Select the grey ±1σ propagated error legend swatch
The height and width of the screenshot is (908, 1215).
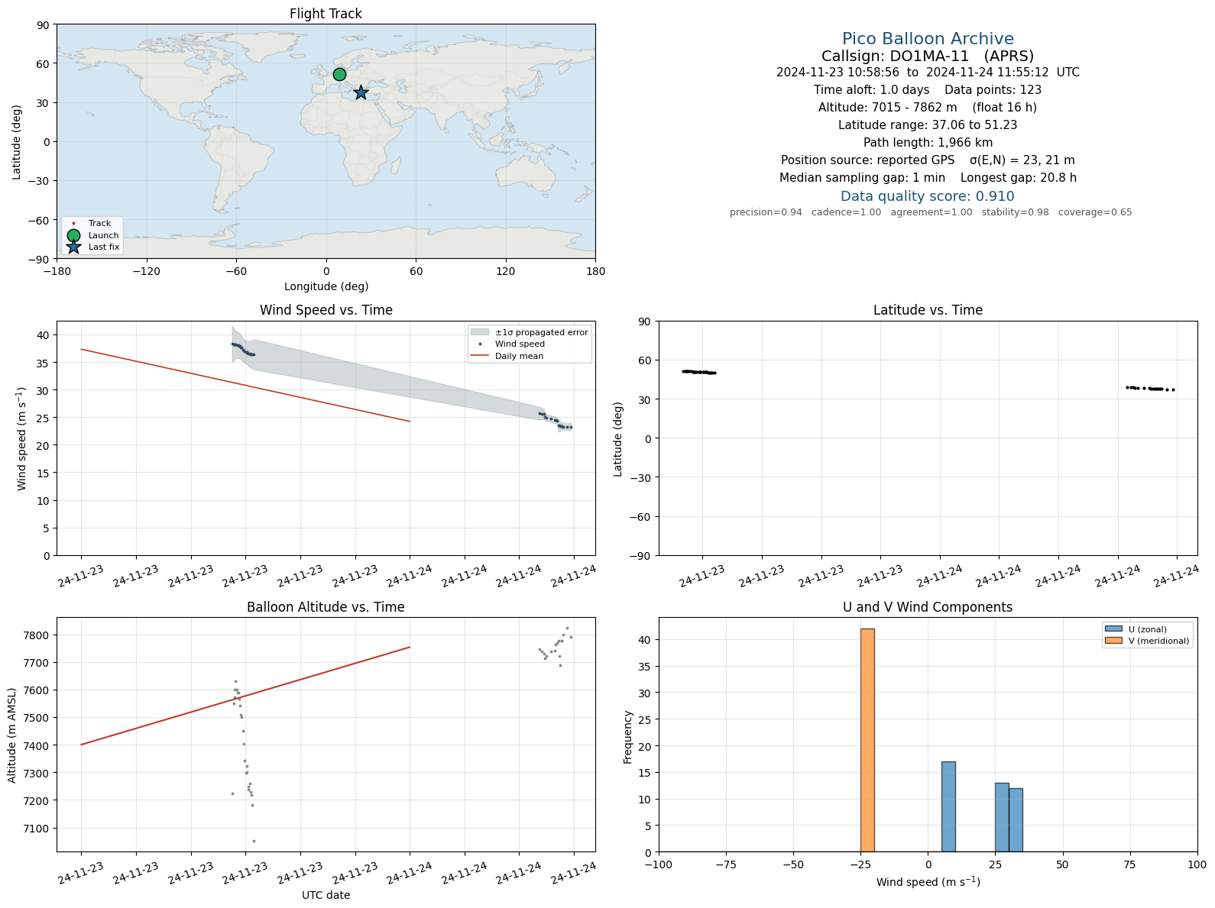480,332
